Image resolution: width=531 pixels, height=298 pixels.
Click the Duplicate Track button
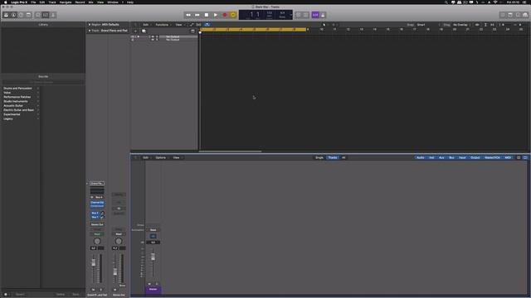point(144,31)
